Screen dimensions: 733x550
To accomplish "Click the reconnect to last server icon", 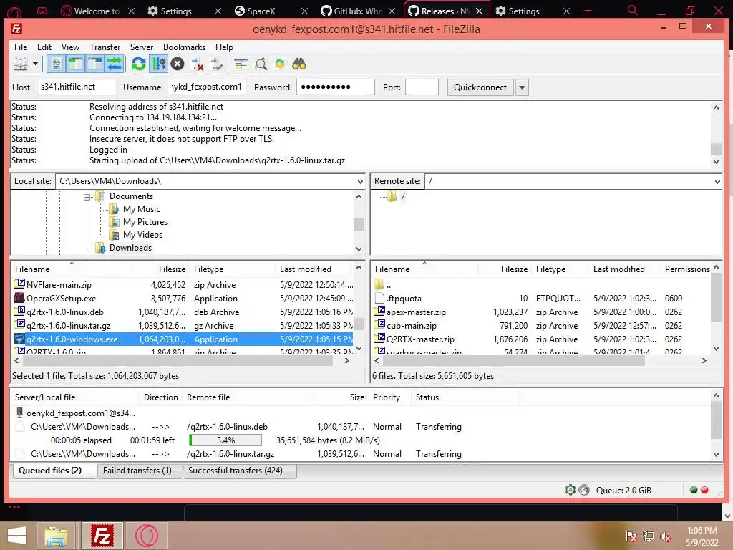I will [216, 64].
